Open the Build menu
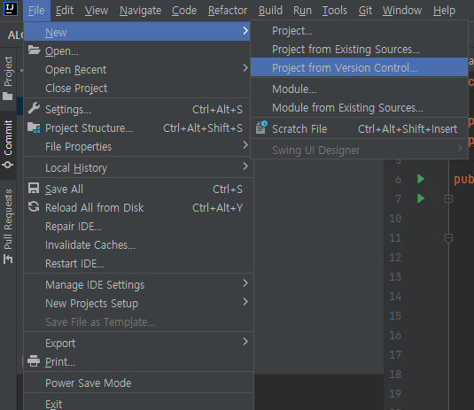474x410 pixels. (x=270, y=11)
